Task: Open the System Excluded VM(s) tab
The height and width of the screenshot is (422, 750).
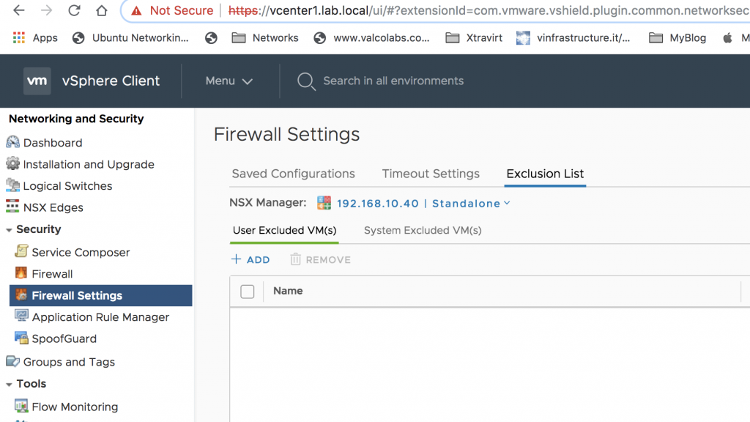Action: tap(423, 231)
